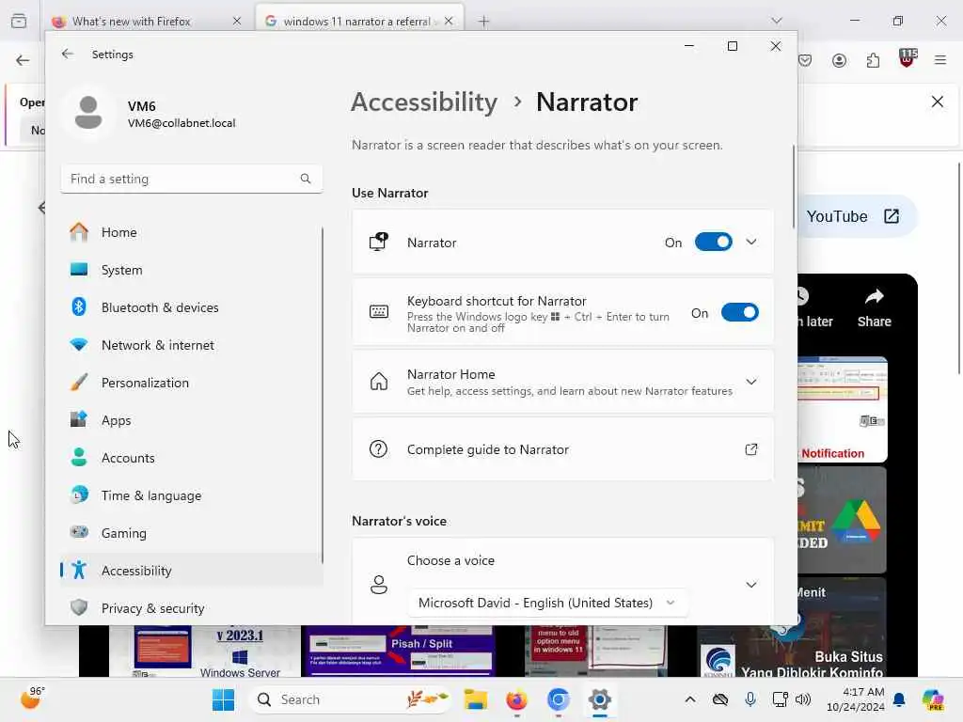Open the clock showing 4:17 AM
This screenshot has width=963, height=722.
pyautogui.click(x=855, y=699)
